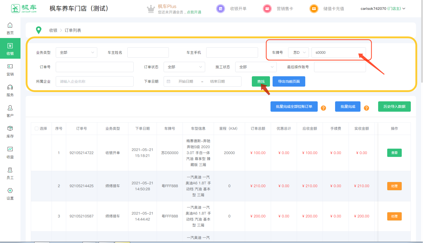Click the 点我开通 membership link
The image size is (423, 243).
click(194, 12)
